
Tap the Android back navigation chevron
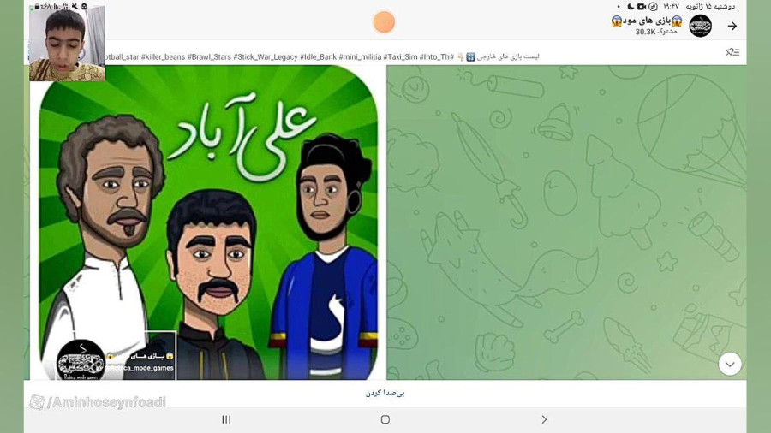pos(544,419)
